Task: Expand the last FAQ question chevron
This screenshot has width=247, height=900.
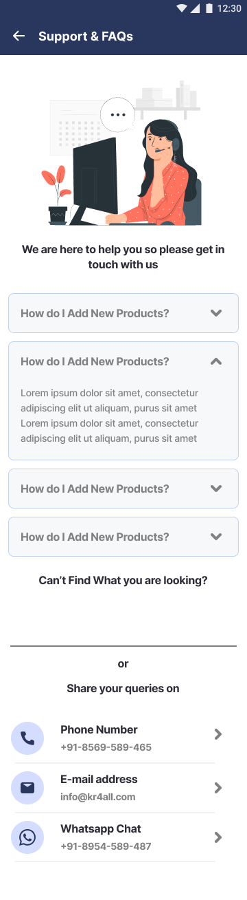Action: pos(216,537)
